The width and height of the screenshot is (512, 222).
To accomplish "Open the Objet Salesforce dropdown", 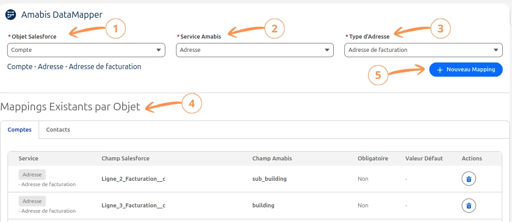I will (x=86, y=50).
